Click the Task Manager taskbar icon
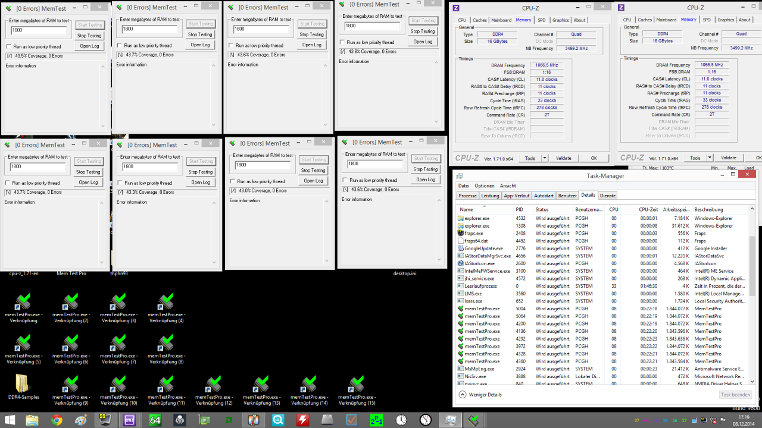 pos(450,420)
